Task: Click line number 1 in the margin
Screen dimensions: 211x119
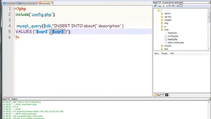Action: 10,9
